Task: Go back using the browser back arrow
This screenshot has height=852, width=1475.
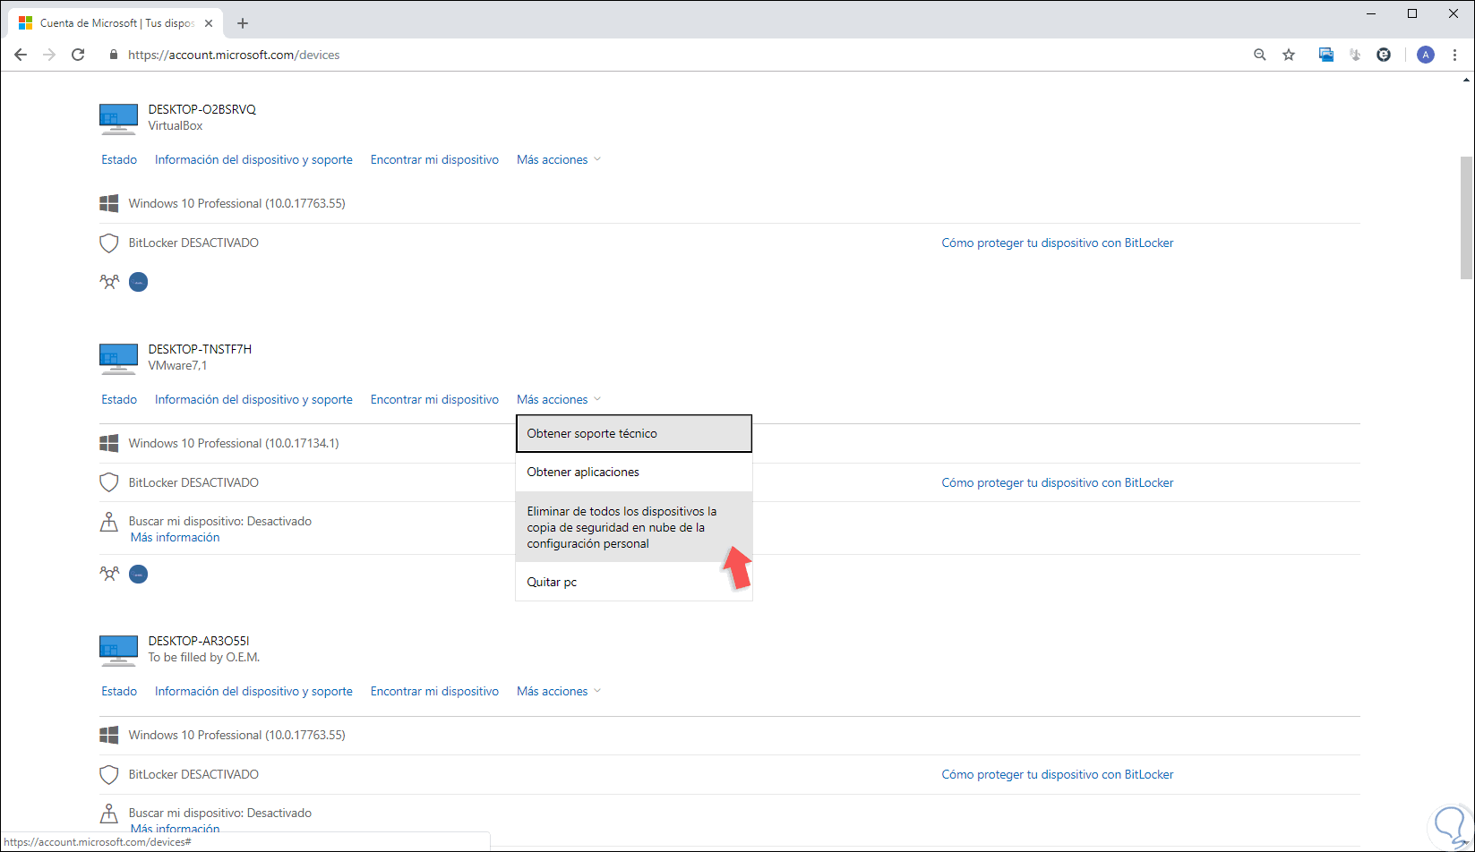Action: pyautogui.click(x=21, y=55)
